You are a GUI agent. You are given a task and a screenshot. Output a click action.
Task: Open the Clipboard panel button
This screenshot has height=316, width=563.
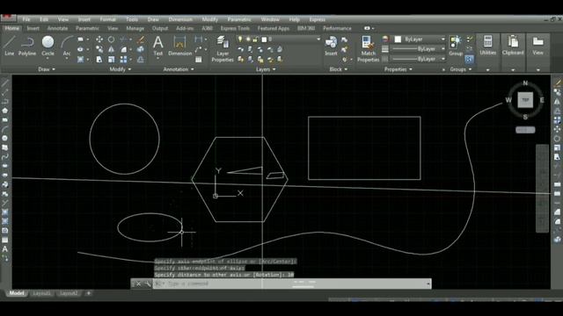[513, 46]
